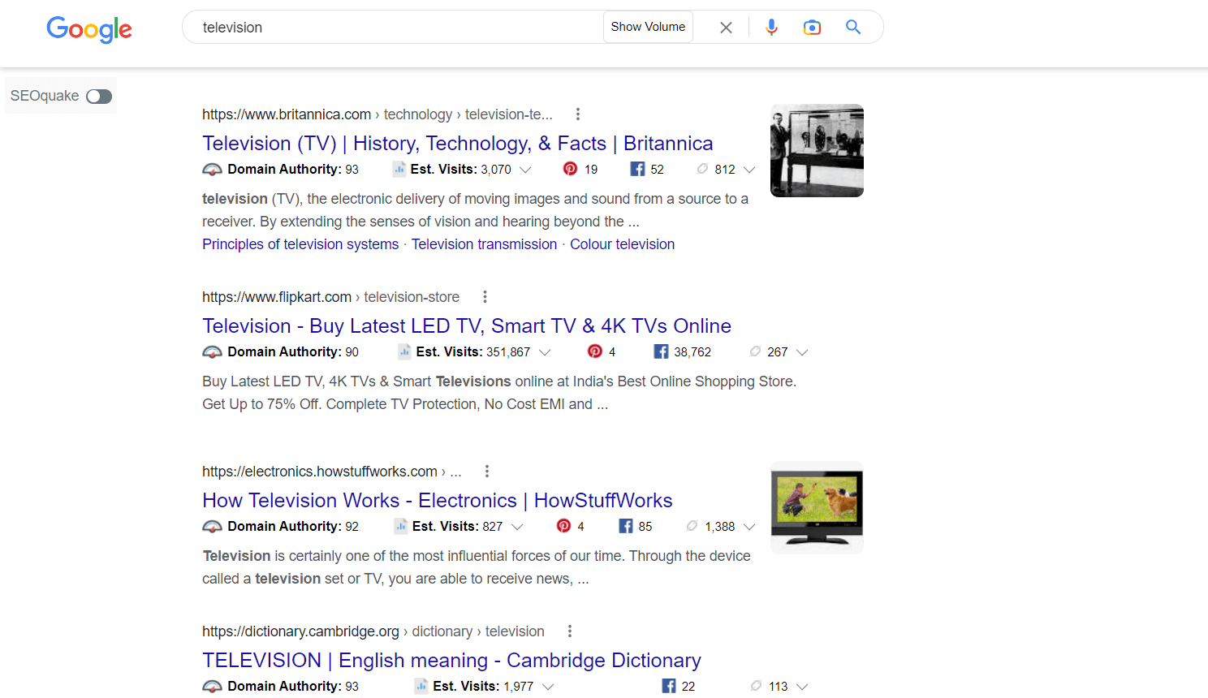Expand backlinks 812 chevron for Britannica
The height and width of the screenshot is (698, 1208).
749,170
